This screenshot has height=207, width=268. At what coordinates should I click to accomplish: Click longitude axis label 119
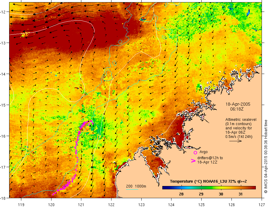21,205
